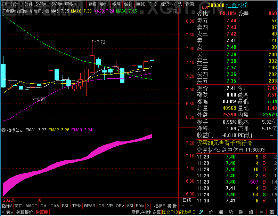Select the 笔 tick detail tab

click(x=201, y=212)
